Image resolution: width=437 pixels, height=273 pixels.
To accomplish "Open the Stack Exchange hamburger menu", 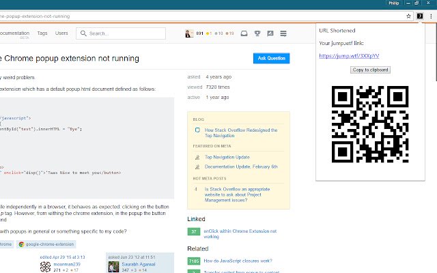I will (283, 33).
